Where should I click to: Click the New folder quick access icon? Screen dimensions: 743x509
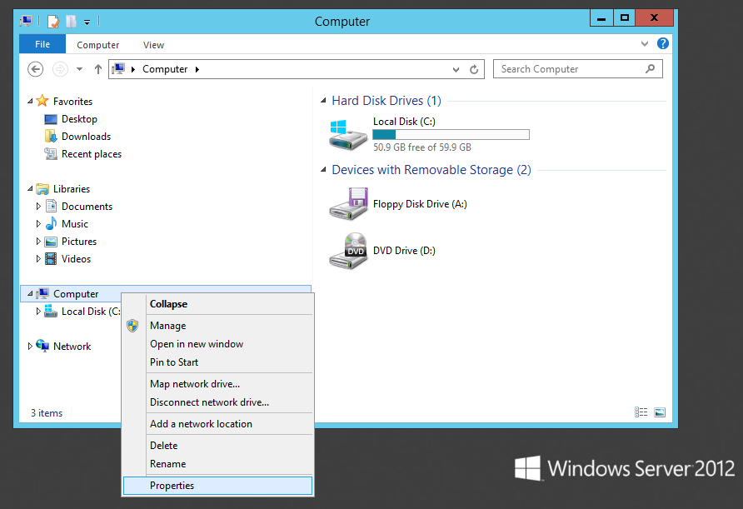point(71,22)
